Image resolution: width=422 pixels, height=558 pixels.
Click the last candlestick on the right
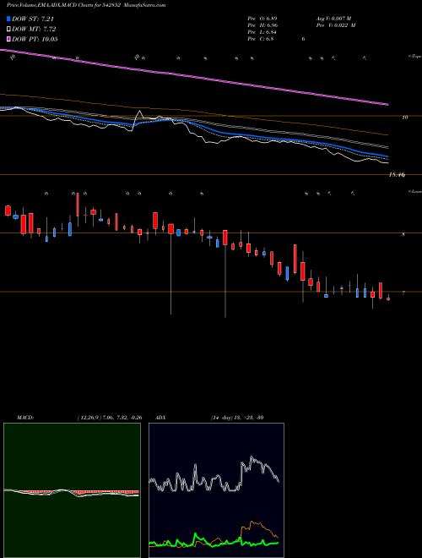point(388,298)
